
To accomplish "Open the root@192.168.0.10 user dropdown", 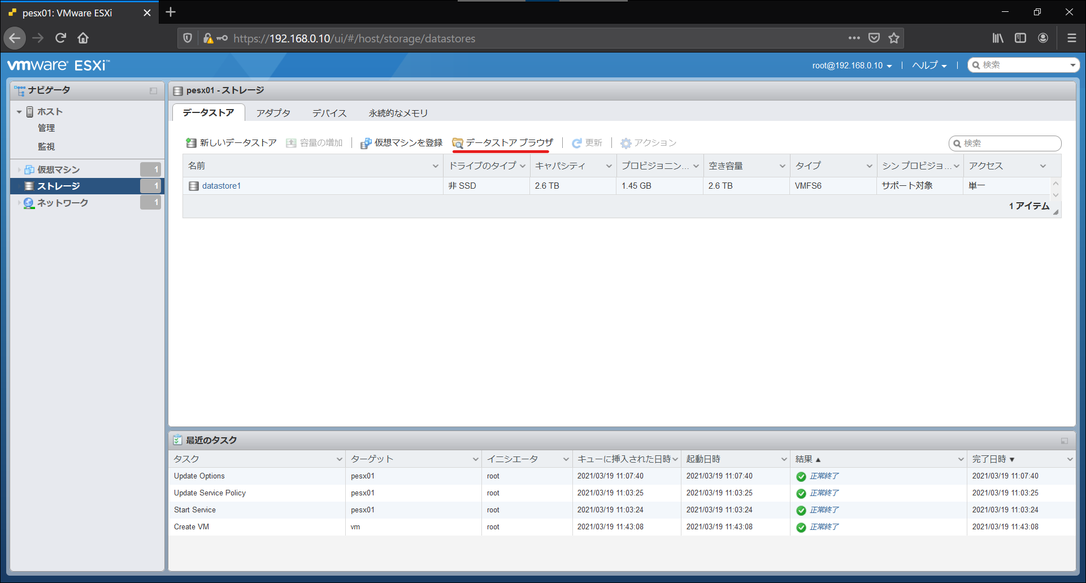I will 852,66.
